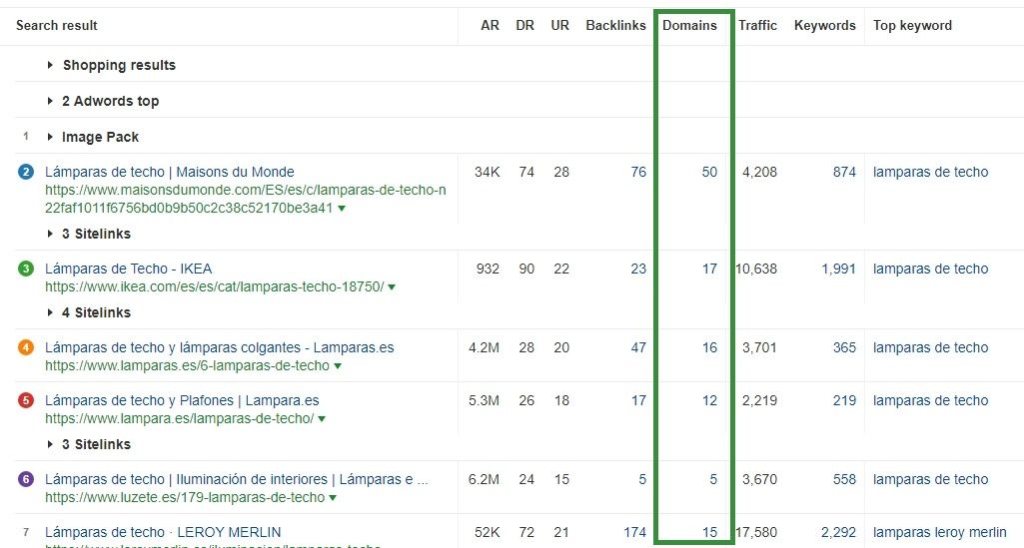Click red position 5 badge icon
The image size is (1024, 548).
(25, 400)
